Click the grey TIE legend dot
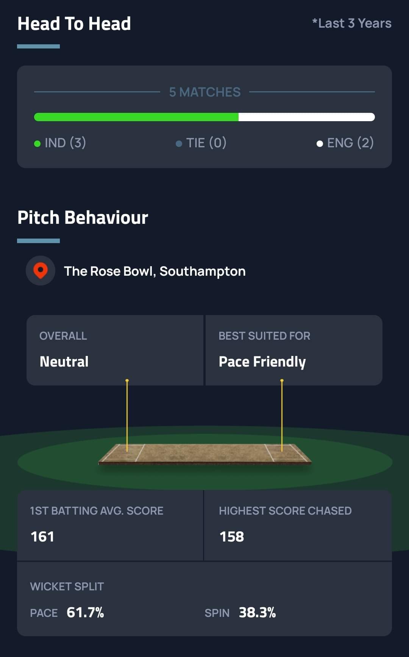This screenshot has height=657, width=409. tap(179, 144)
